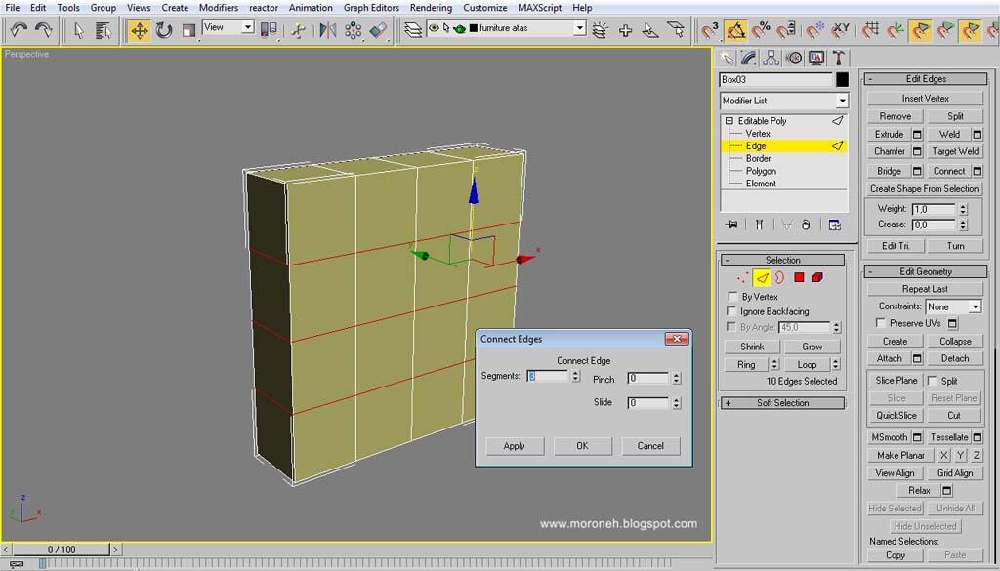
Task: Activate the Select and Move tool
Action: [x=140, y=30]
